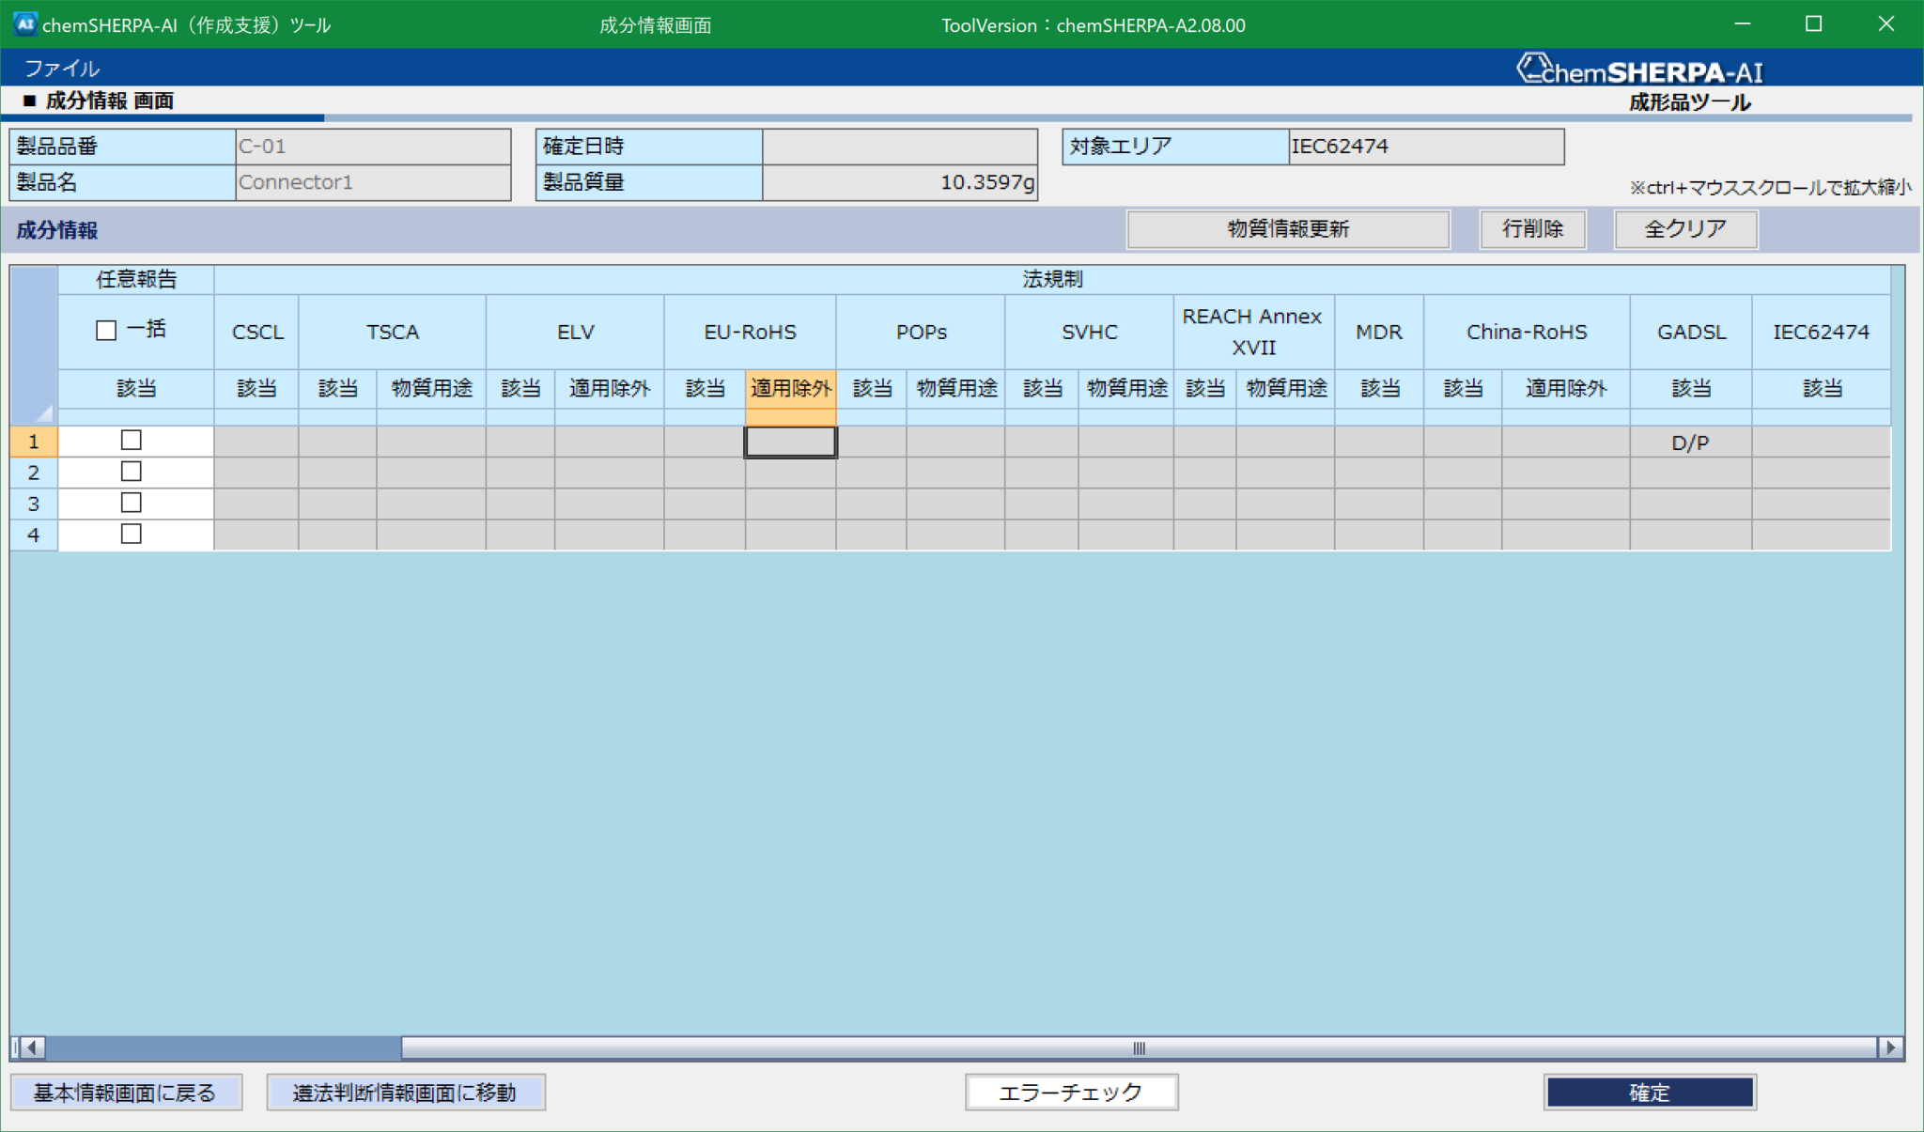Image resolution: width=1924 pixels, height=1132 pixels.
Task: Click the left scrollbar arrow
Action: click(x=32, y=1047)
